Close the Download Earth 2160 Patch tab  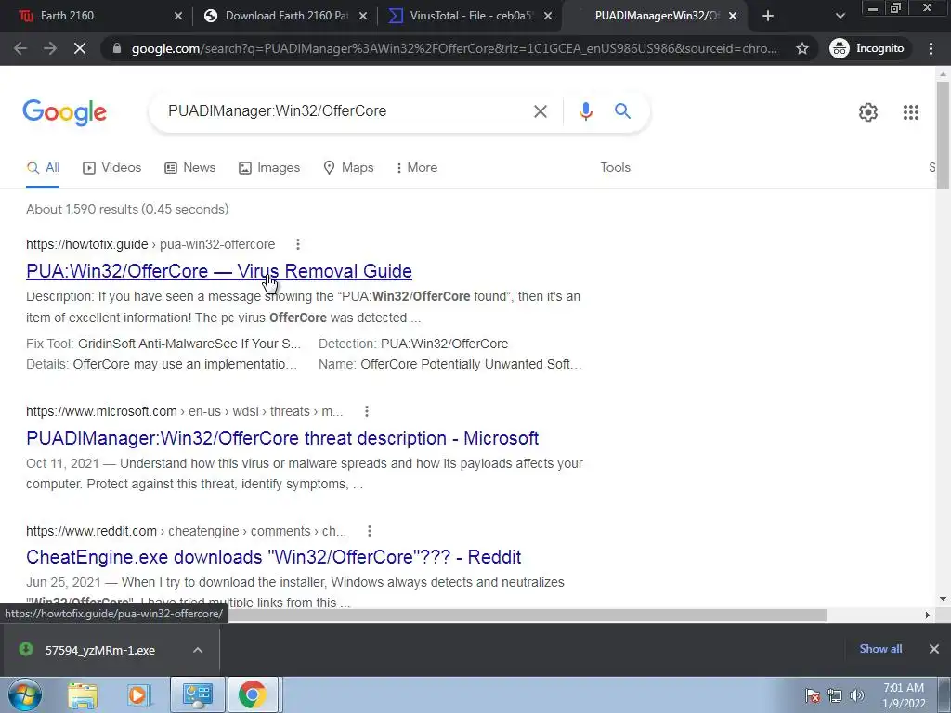tap(363, 16)
